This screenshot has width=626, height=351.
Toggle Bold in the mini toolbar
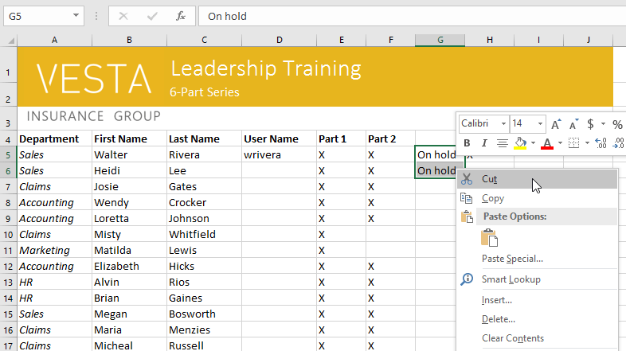click(x=468, y=143)
